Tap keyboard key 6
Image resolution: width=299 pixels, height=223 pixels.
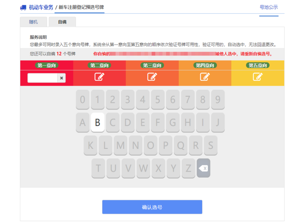click(x=173, y=99)
